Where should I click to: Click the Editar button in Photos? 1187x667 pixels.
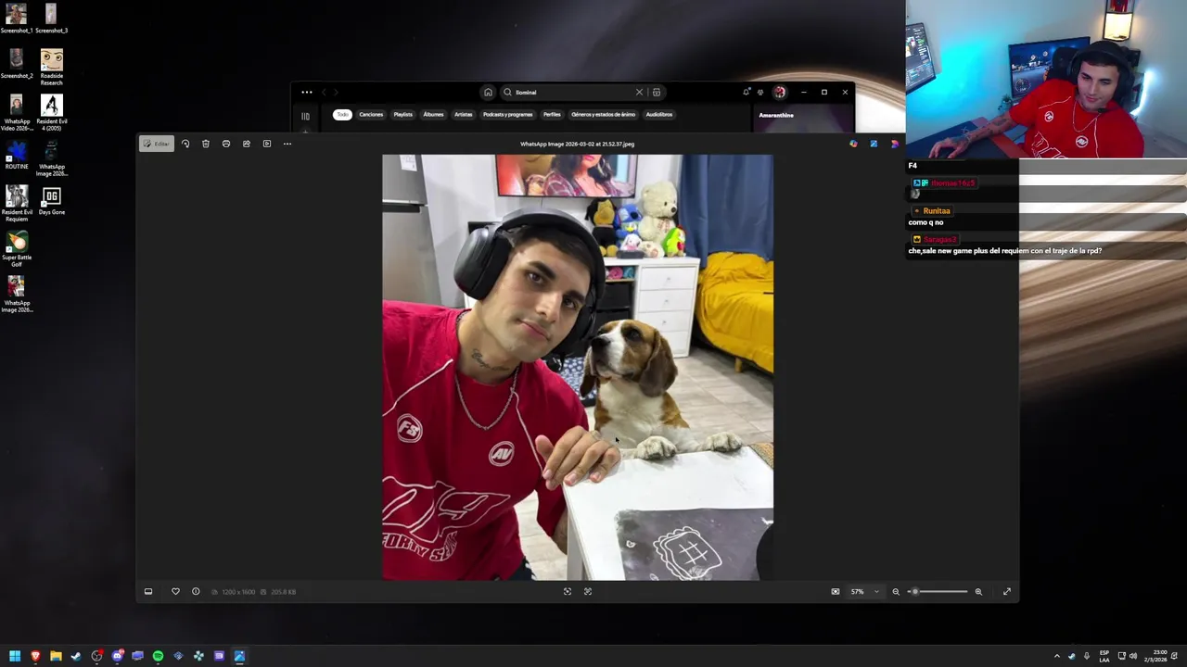157,144
